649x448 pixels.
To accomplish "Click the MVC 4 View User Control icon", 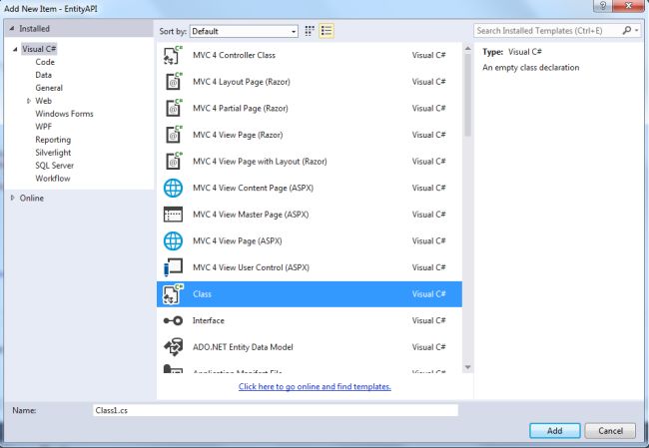I will click(x=173, y=267).
